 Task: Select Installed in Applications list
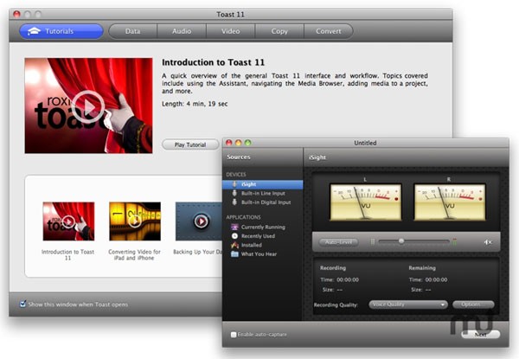263,245
